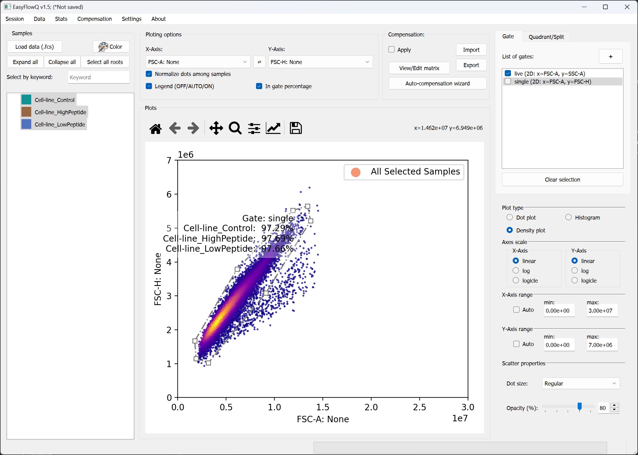The width and height of the screenshot is (638, 455).
Task: Enable the Apply compensation checkbox
Action: (391, 49)
